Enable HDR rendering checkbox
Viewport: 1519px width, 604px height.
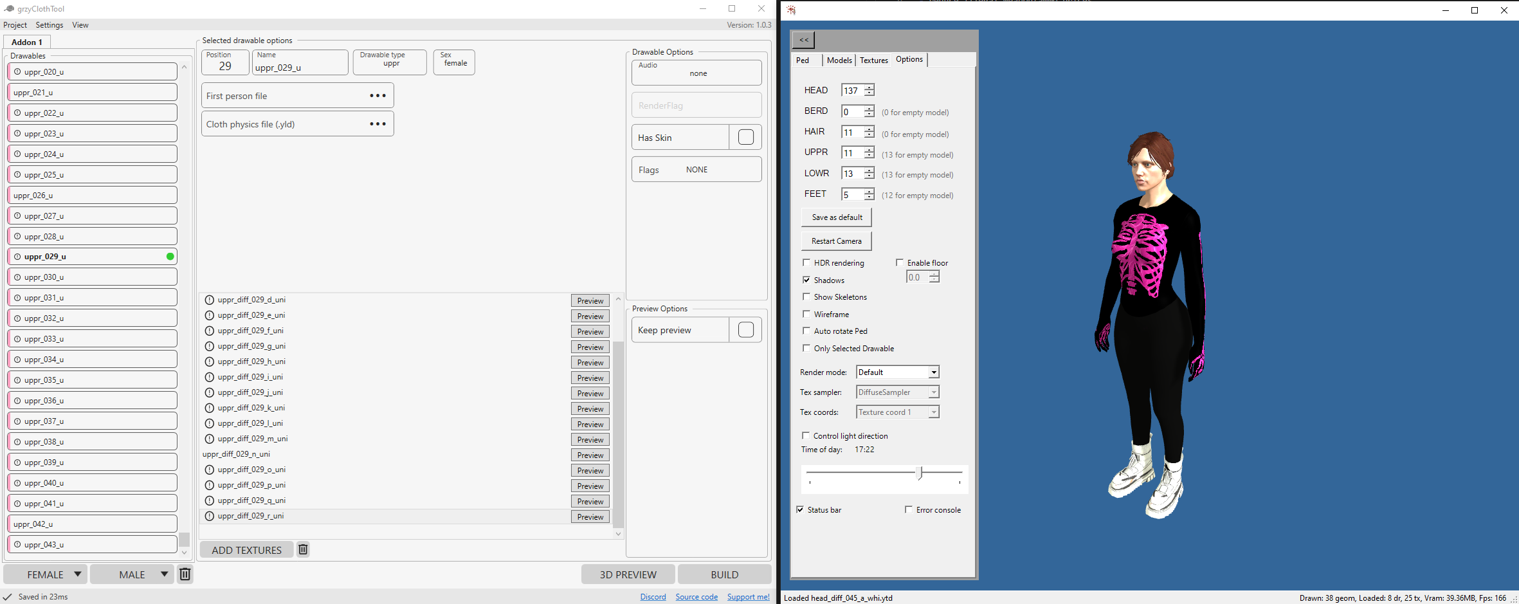(806, 262)
